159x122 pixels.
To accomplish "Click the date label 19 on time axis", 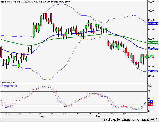I will [x=124, y=114].
